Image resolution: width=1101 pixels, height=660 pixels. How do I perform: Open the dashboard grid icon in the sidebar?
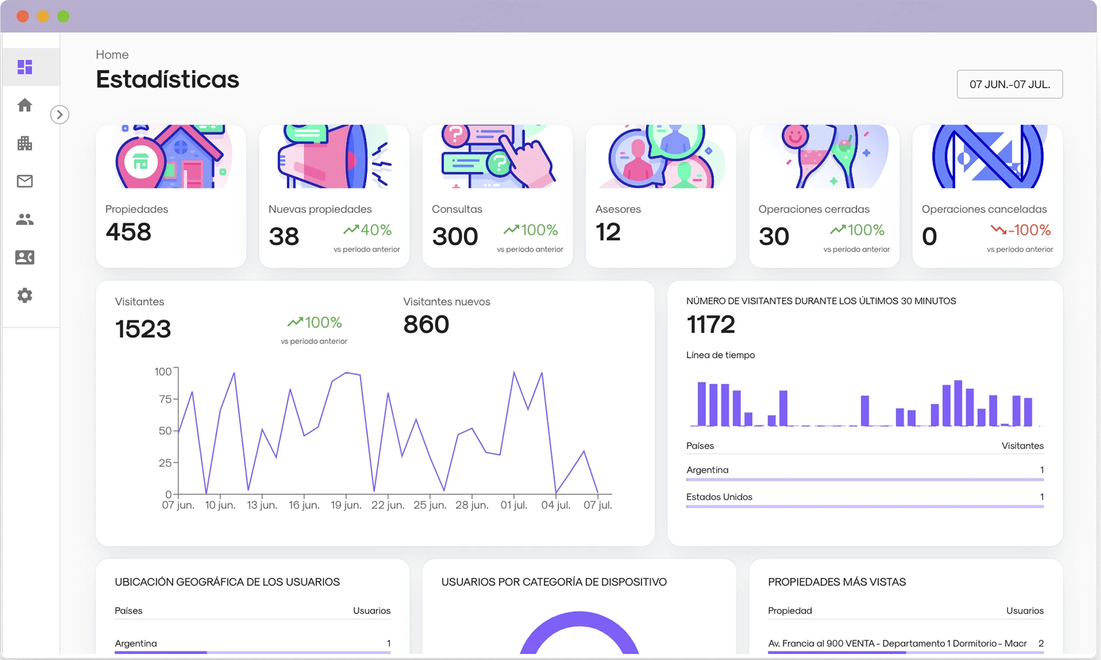coord(25,67)
